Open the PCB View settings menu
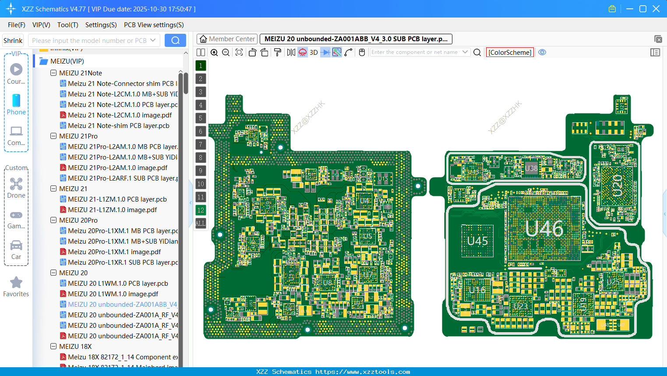Viewport: 667px width, 376px height. coord(153,25)
